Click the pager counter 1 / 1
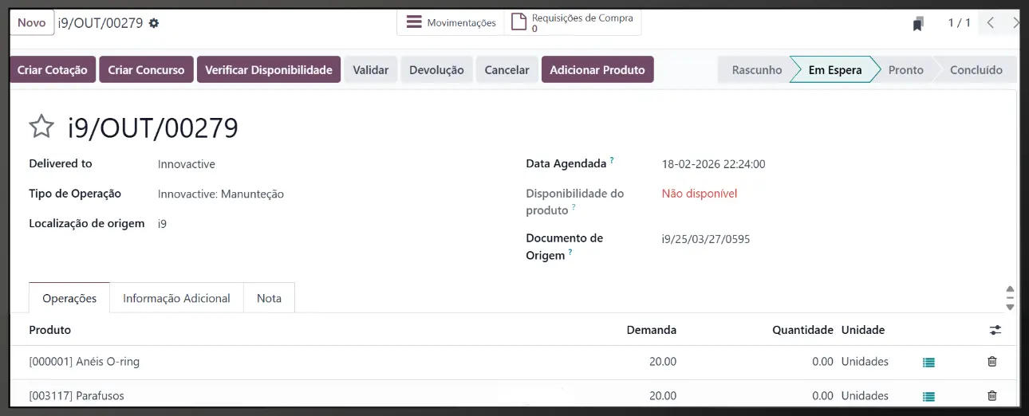Image resolution: width=1029 pixels, height=416 pixels. click(959, 23)
